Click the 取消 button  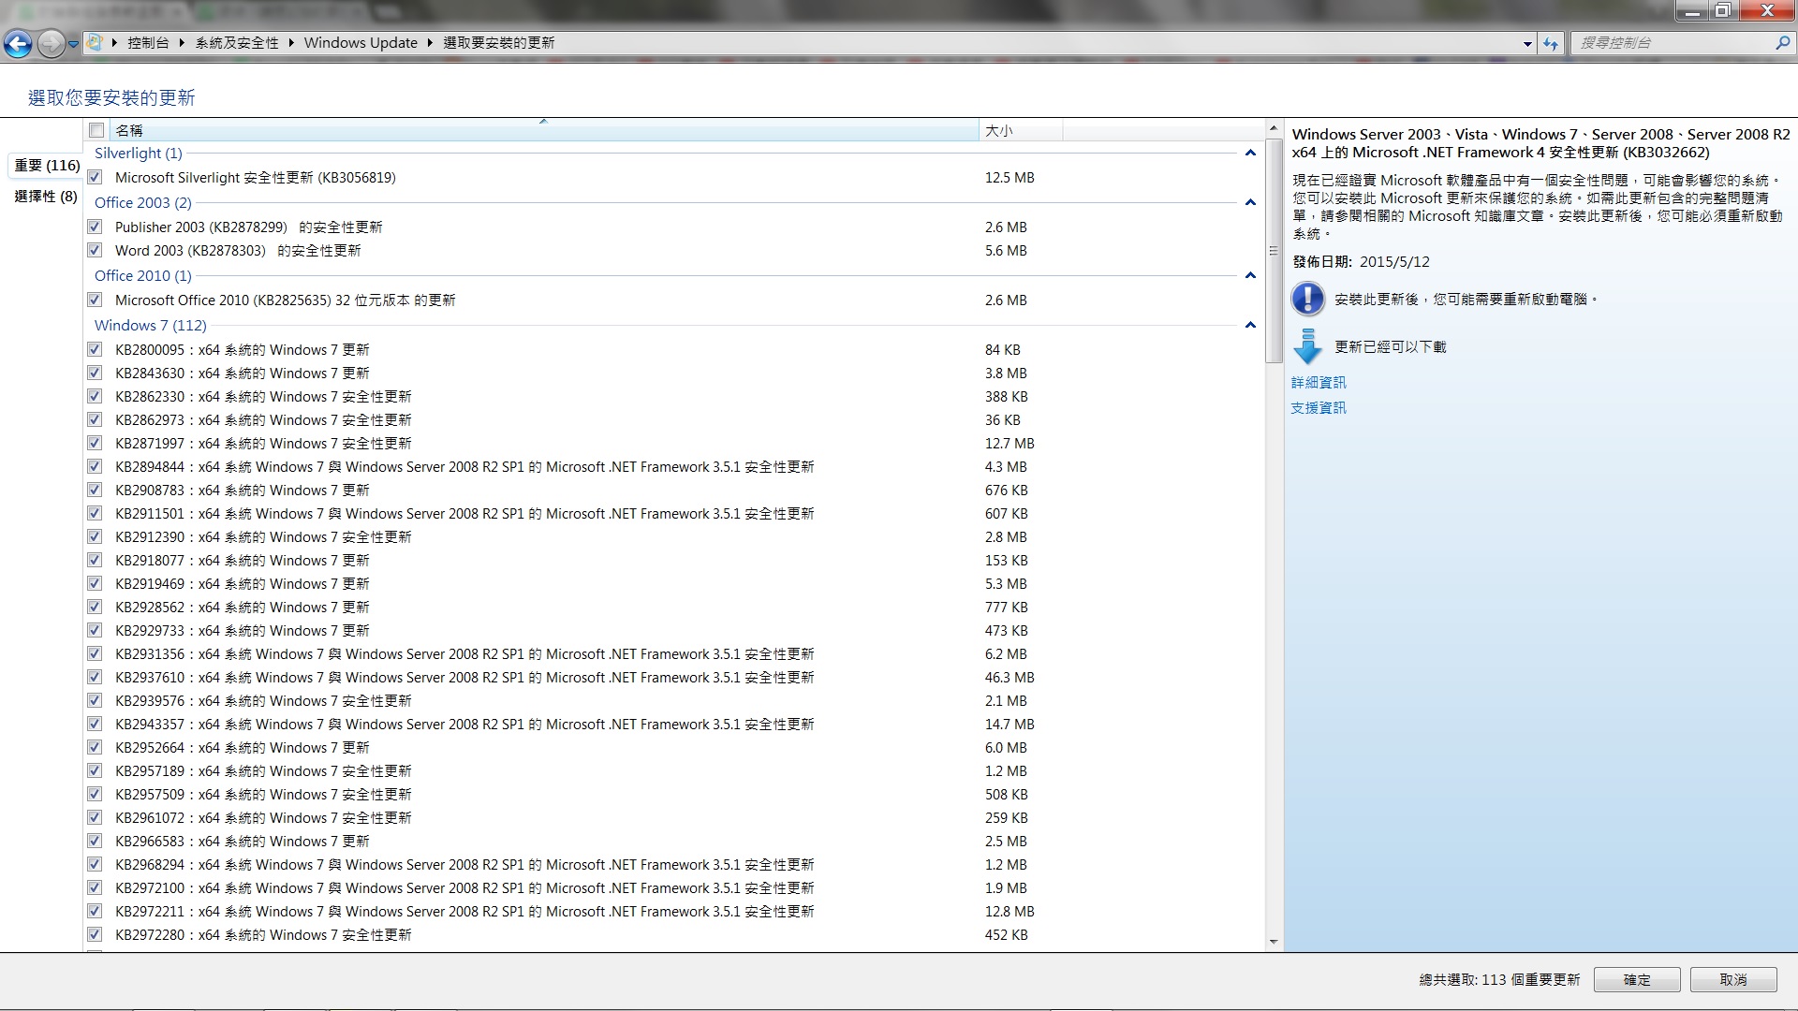pyautogui.click(x=1733, y=979)
